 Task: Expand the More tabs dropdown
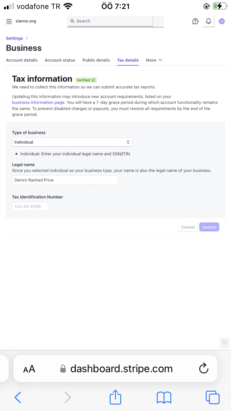pos(154,60)
